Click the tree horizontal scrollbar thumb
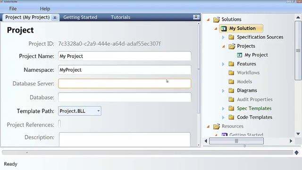The height and width of the screenshot is (170, 302). pos(236,141)
